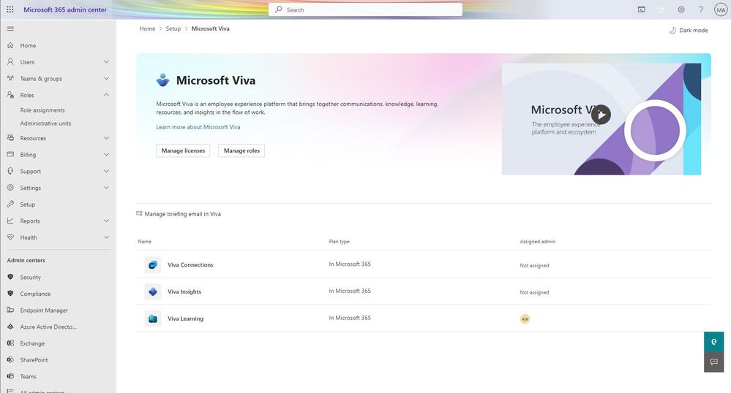Screen dimensions: 731x393
Task: Open Cloud Shell icon in header
Action: coord(642,9)
